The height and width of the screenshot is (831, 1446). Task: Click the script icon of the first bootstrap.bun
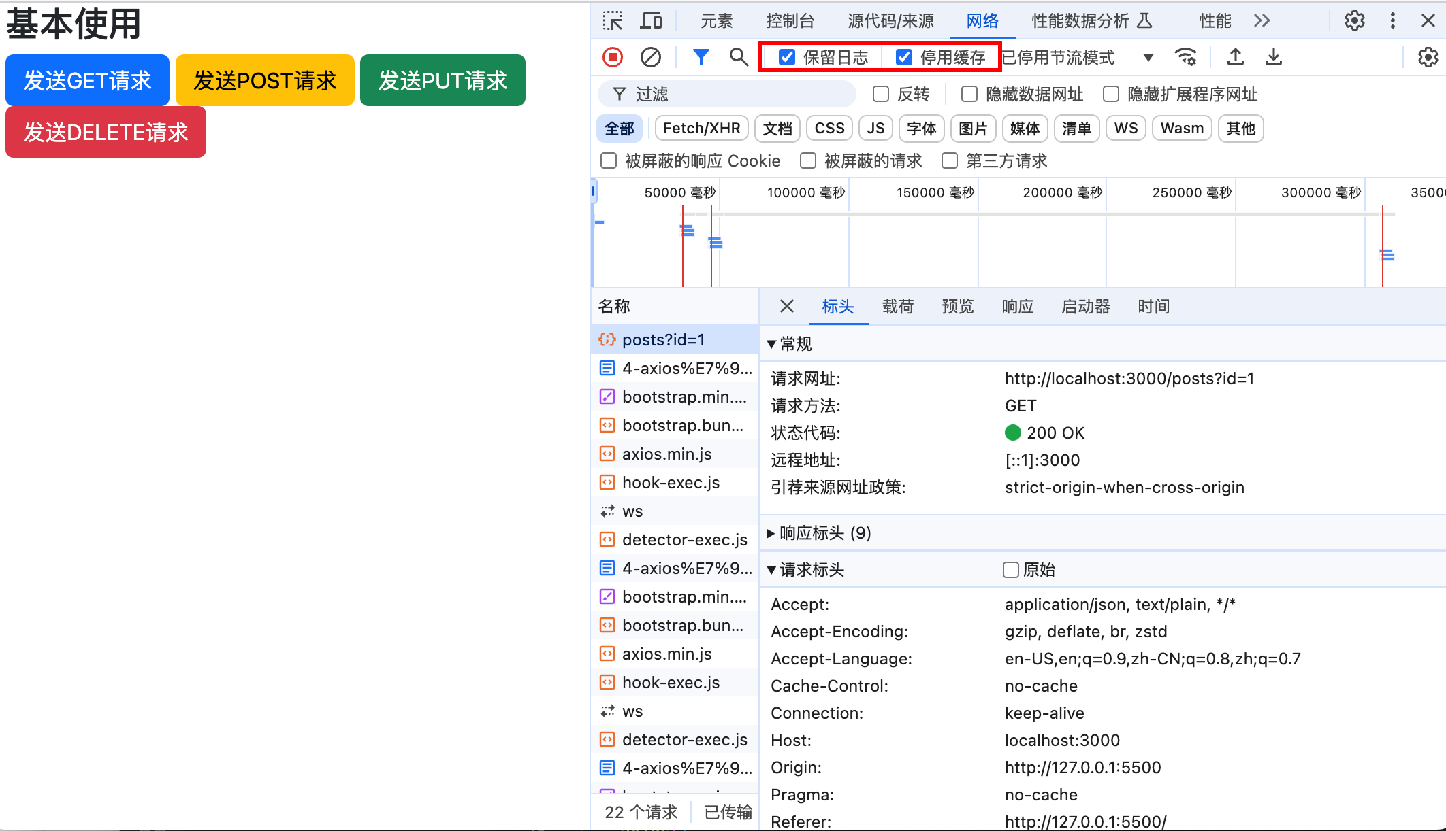point(607,425)
